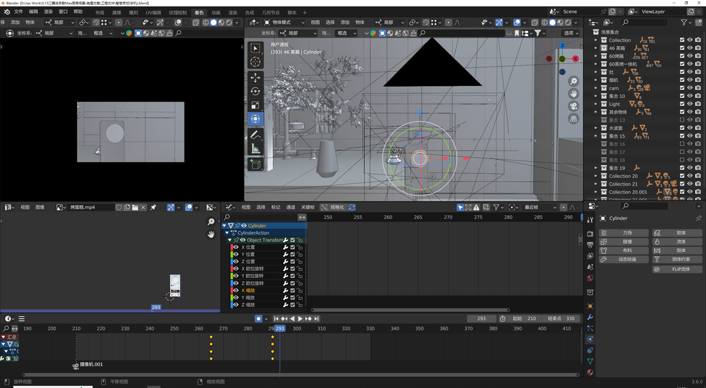Pick the Measure tool
706x388 pixels.
[256, 148]
